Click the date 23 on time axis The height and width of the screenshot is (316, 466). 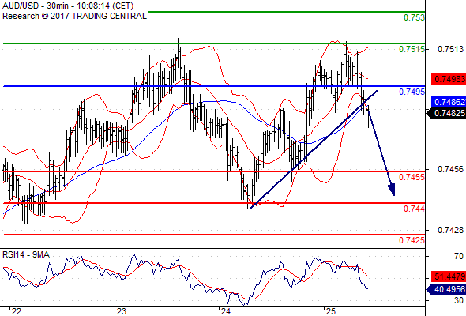122,311
